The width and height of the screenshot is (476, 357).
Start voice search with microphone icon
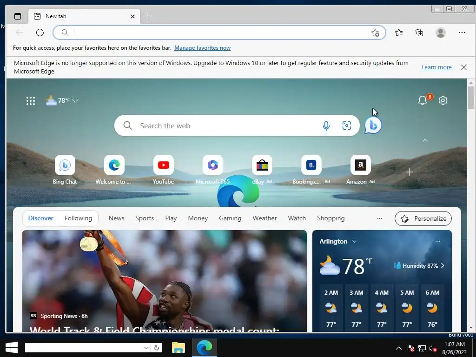pyautogui.click(x=326, y=126)
